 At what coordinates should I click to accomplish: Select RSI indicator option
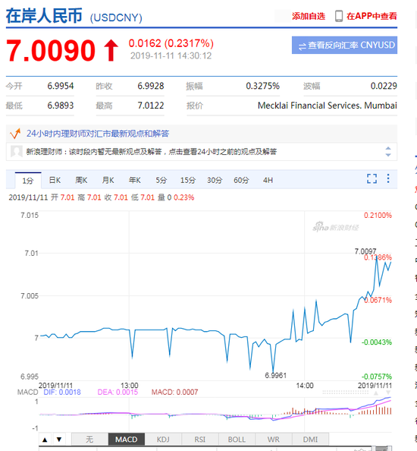point(200,439)
